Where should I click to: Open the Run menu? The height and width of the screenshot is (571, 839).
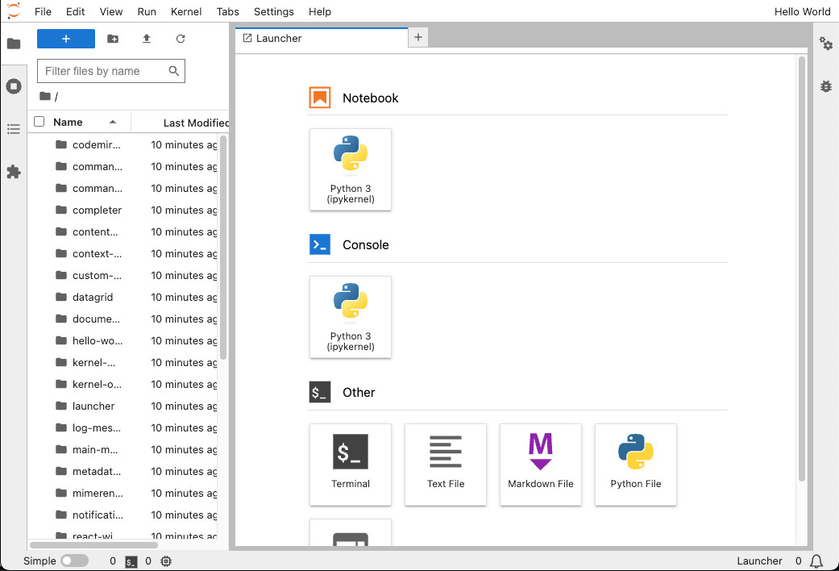(x=147, y=11)
